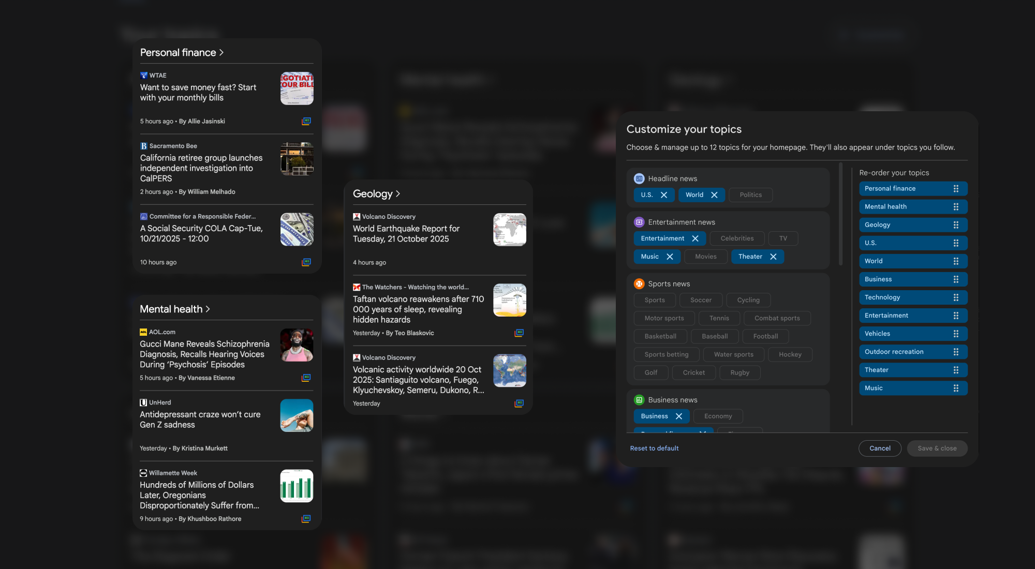Click the Reset to default link

pos(654,448)
